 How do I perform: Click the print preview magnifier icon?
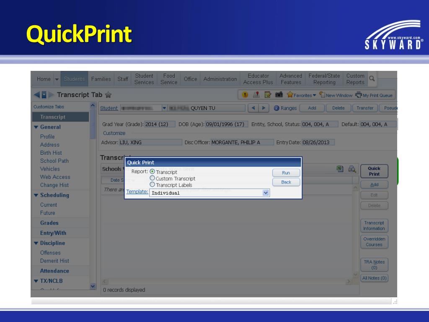[352, 169]
